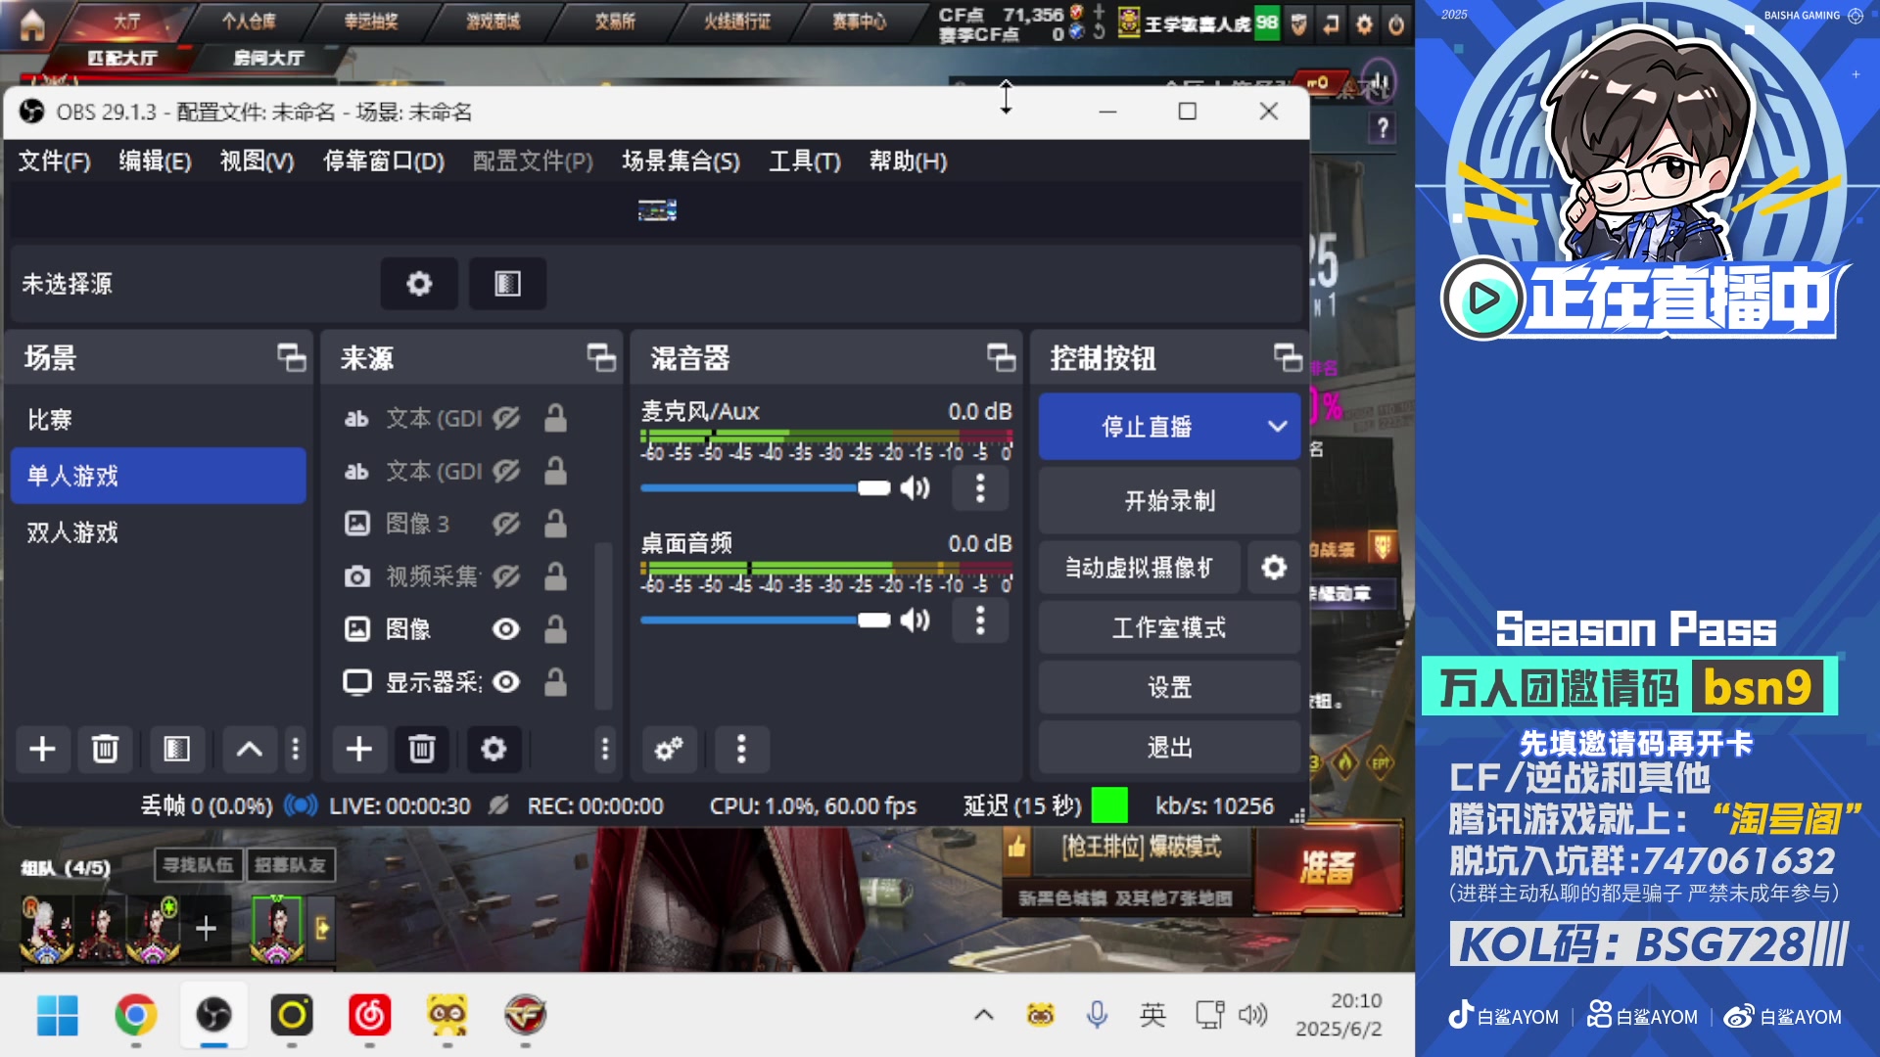1880x1057 pixels.
Task: Open selected source properties gear in sources toolbar
Action: pos(493,750)
